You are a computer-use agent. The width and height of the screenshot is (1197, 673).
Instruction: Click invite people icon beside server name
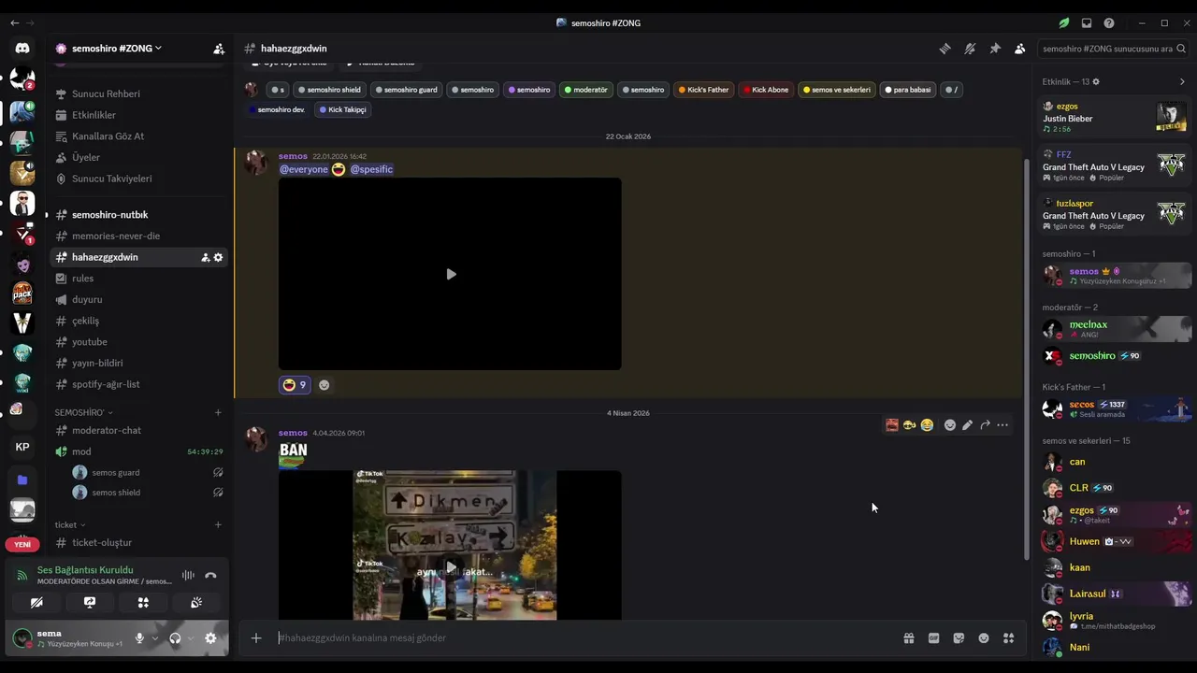coord(218,49)
